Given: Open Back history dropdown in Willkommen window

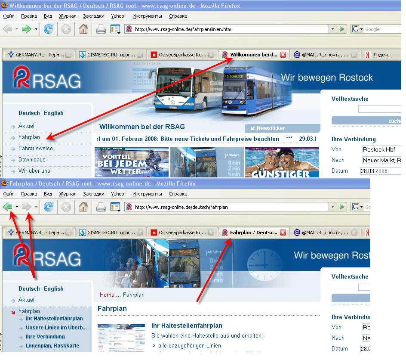Looking at the screenshot, I should tap(17, 29).
